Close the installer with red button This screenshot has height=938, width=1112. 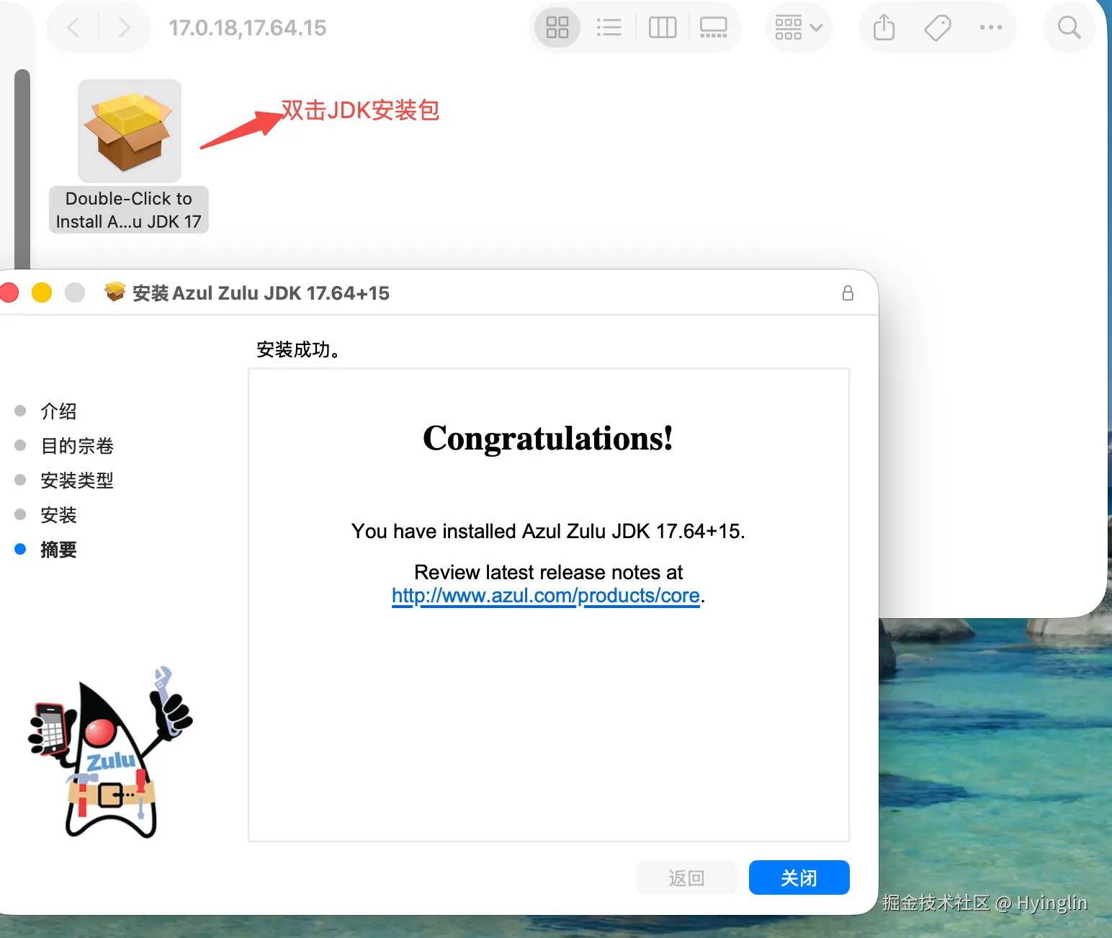click(x=9, y=292)
